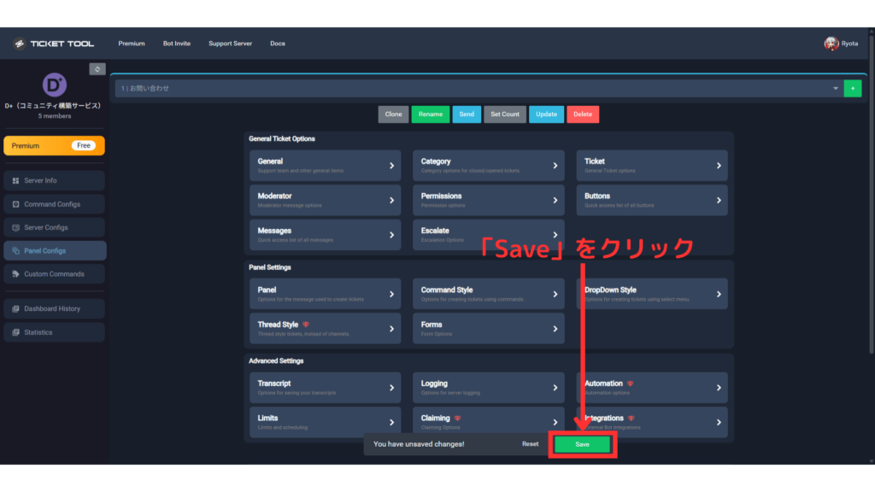This screenshot has height=492, width=875.
Task: Open the Integrations options card
Action: point(652,422)
